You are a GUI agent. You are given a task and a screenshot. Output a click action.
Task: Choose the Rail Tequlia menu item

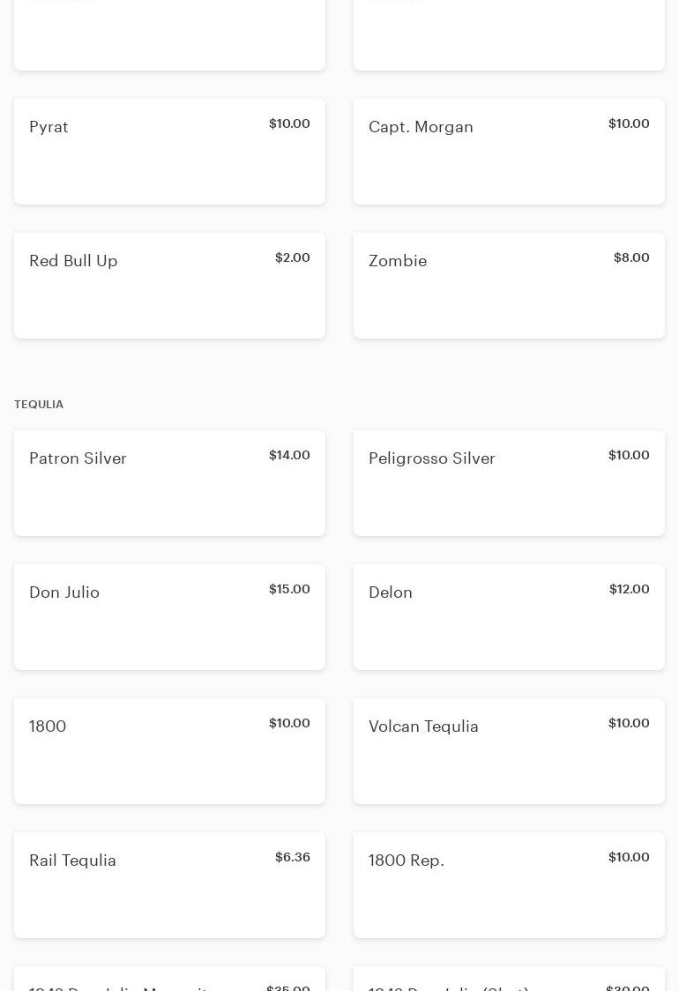169,885
